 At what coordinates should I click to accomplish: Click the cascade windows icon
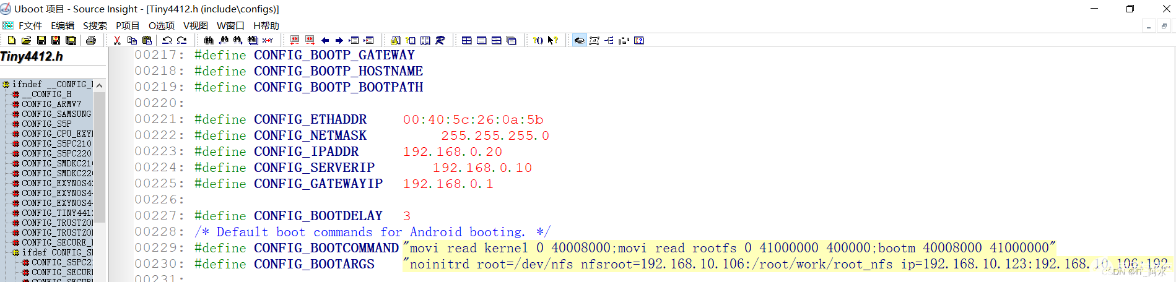(512, 40)
